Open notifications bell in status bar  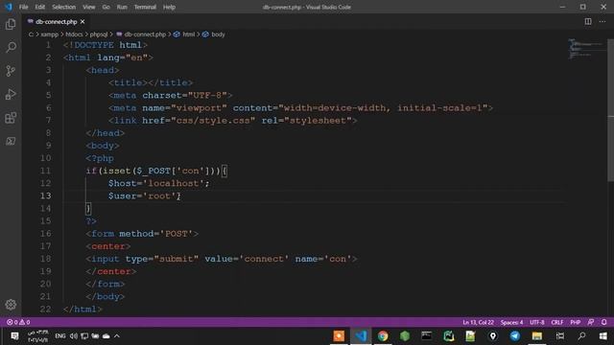point(603,322)
